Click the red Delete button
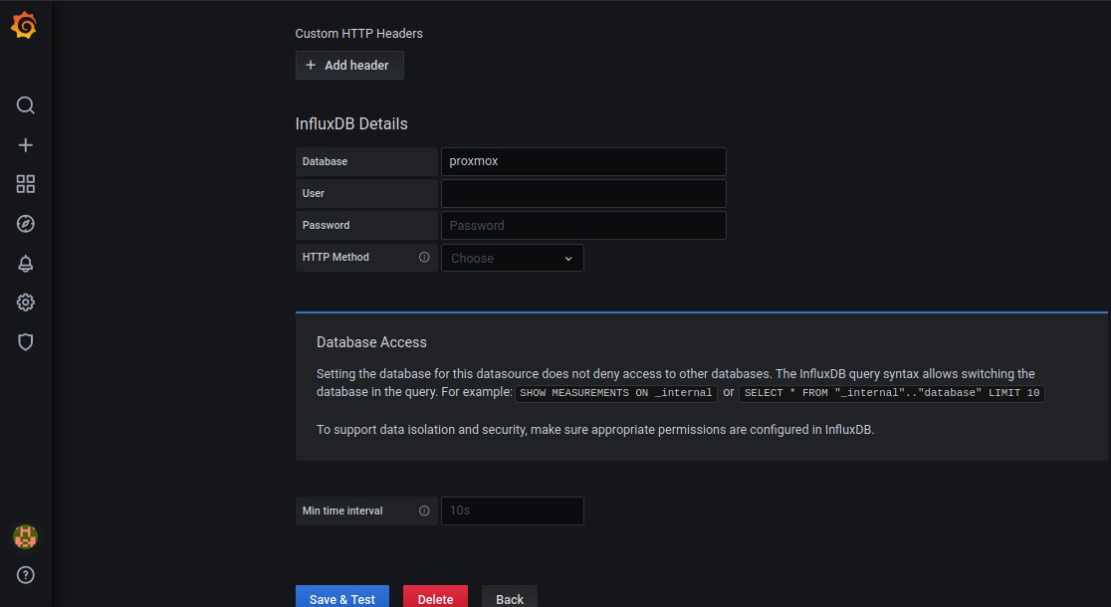Image resolution: width=1111 pixels, height=607 pixels. (x=435, y=597)
